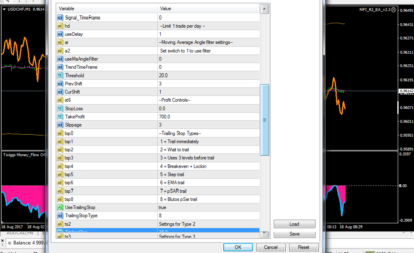Switch to the AUDCAD,H4 chart tab
414x253 pixels.
coord(20,233)
